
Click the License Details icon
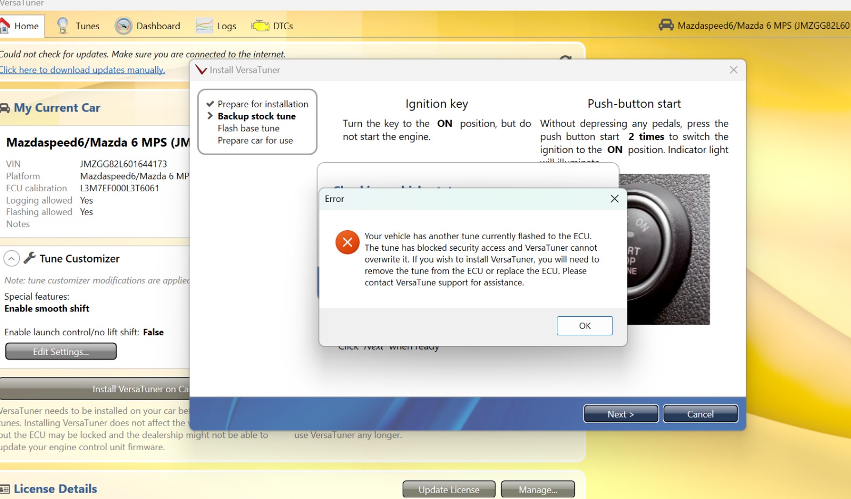pos(5,489)
